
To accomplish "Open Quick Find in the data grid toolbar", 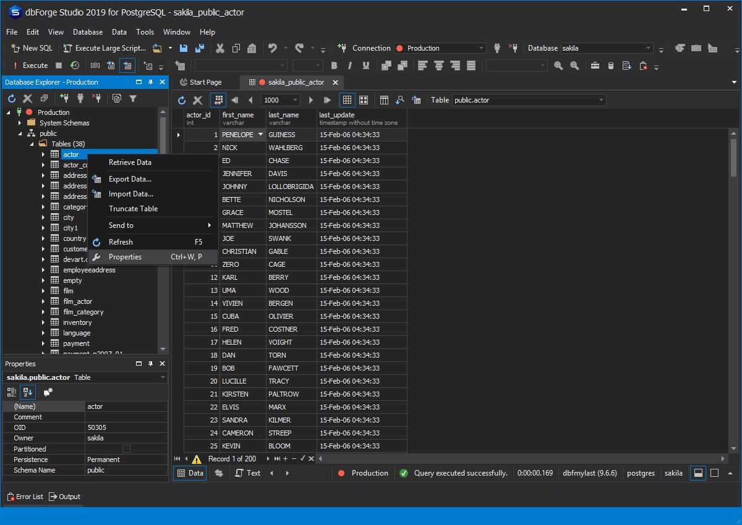I will [x=400, y=99].
